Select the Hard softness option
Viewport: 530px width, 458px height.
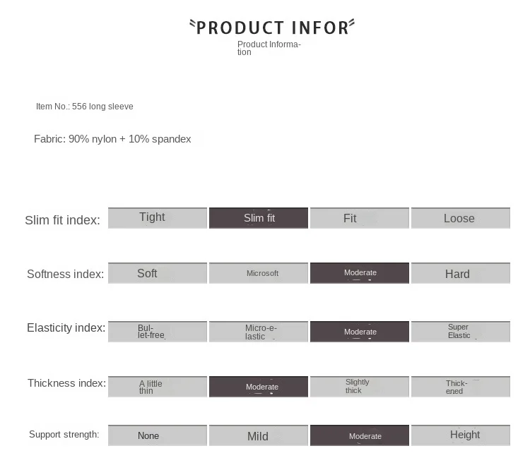(461, 273)
